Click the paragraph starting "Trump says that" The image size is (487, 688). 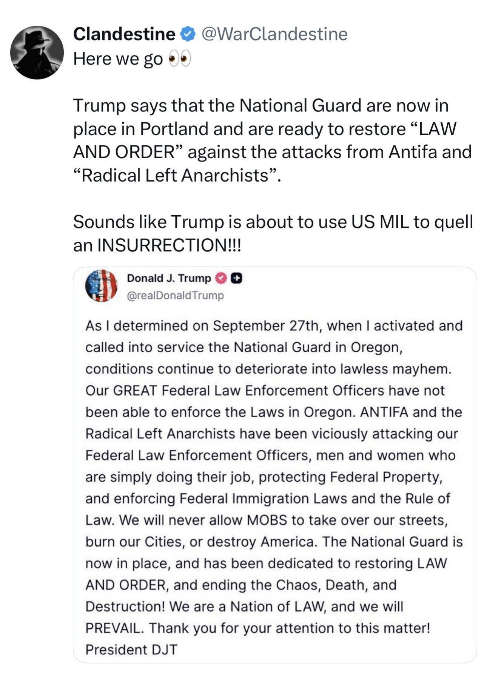click(x=272, y=140)
